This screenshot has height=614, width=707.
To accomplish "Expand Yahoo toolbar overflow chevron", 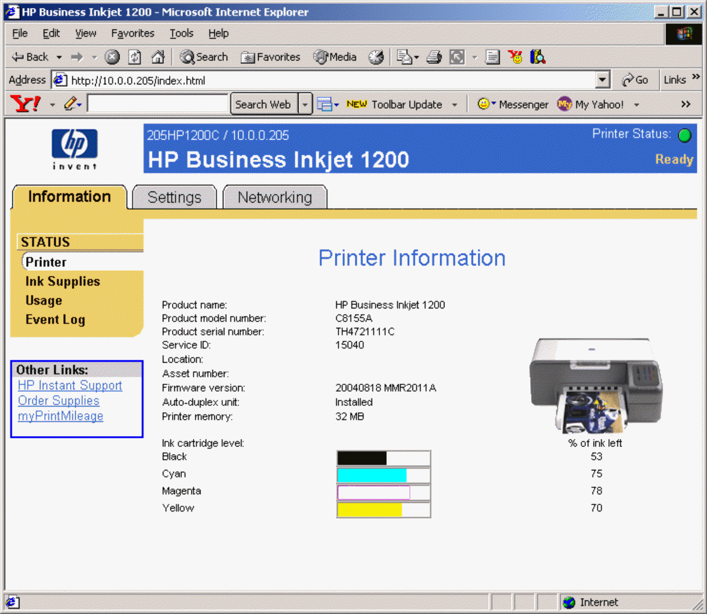I will 686,104.
